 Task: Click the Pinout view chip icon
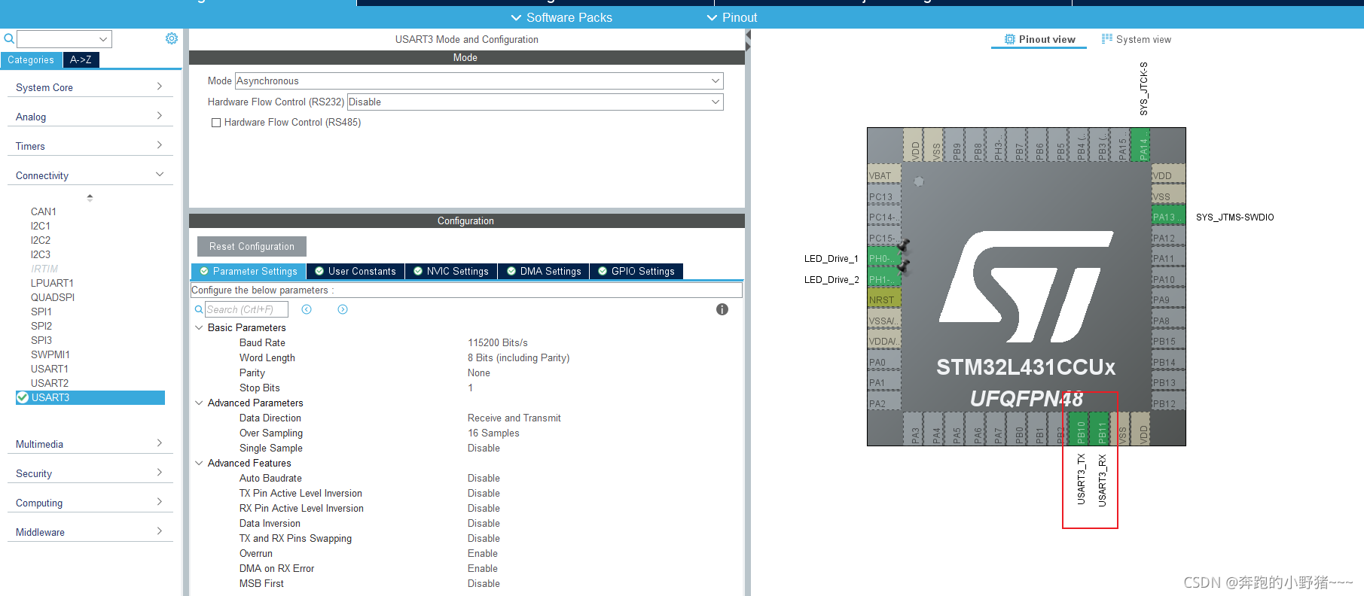tap(1009, 39)
